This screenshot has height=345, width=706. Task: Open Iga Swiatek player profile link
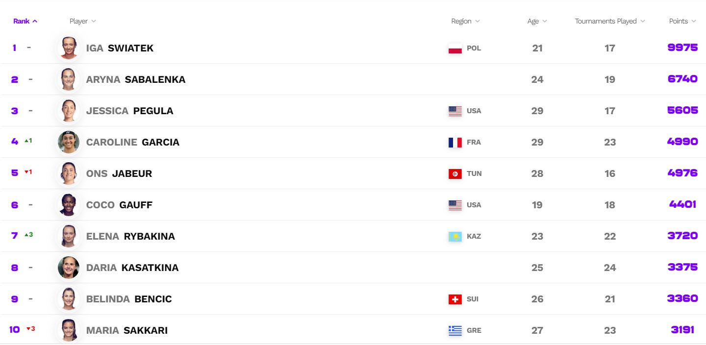pyautogui.click(x=120, y=48)
